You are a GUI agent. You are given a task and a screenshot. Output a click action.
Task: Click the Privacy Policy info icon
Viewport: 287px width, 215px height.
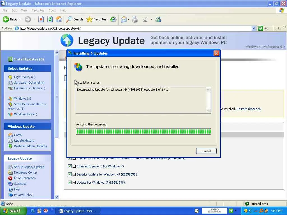(10, 195)
